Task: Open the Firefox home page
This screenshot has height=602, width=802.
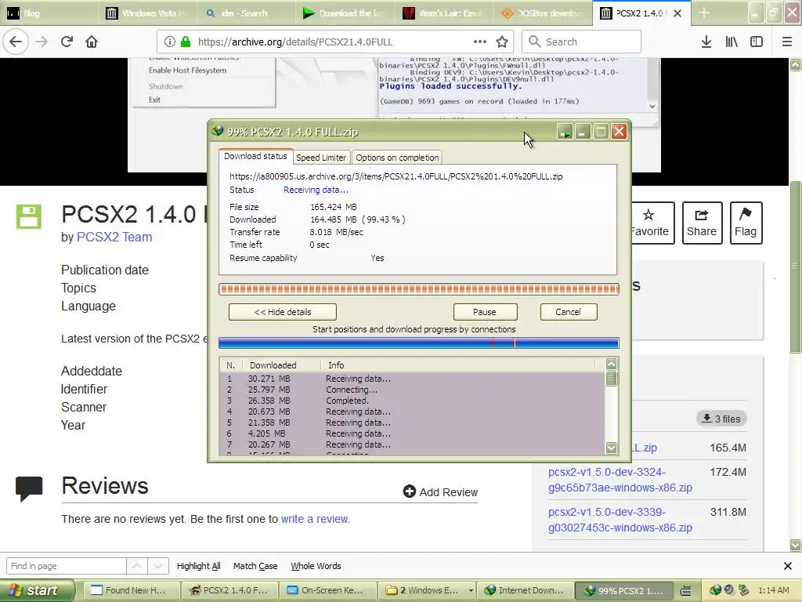Action: pos(92,42)
